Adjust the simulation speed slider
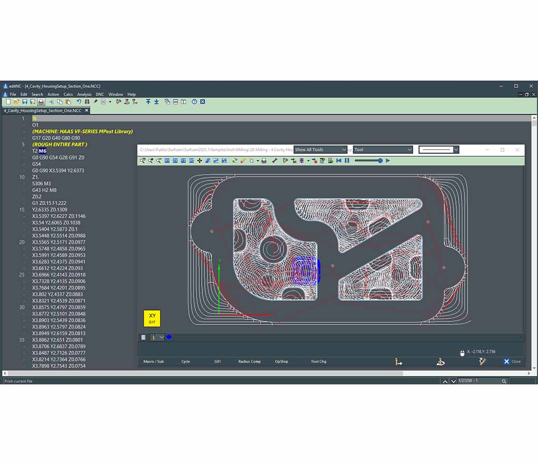This screenshot has height=465, width=538. click(380, 161)
